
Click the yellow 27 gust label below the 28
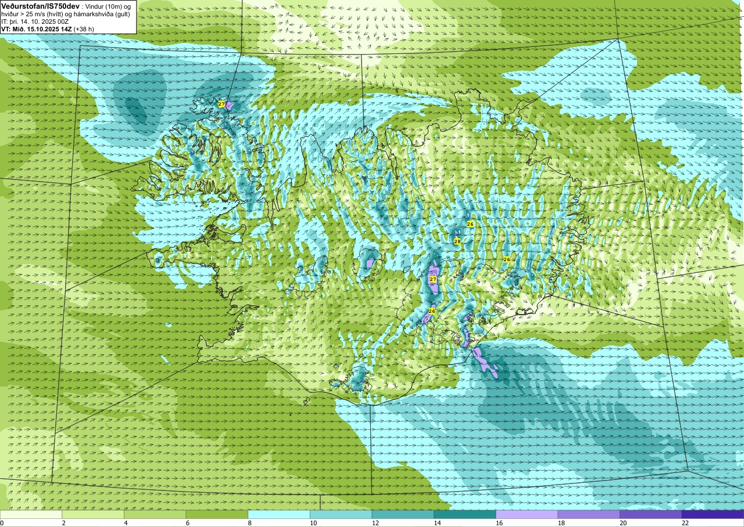point(433,279)
